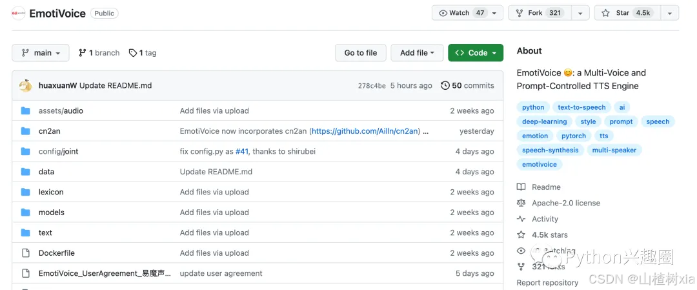Screen dimensions: 697x290
Task: Click the star icon in the Star button
Action: (x=605, y=13)
